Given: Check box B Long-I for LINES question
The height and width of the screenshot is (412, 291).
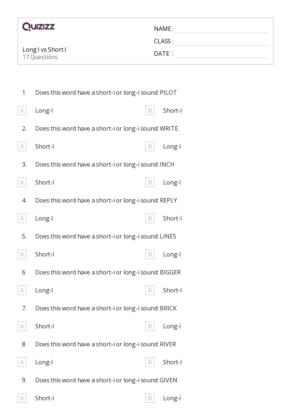Looking at the screenshot, I should [x=150, y=254].
